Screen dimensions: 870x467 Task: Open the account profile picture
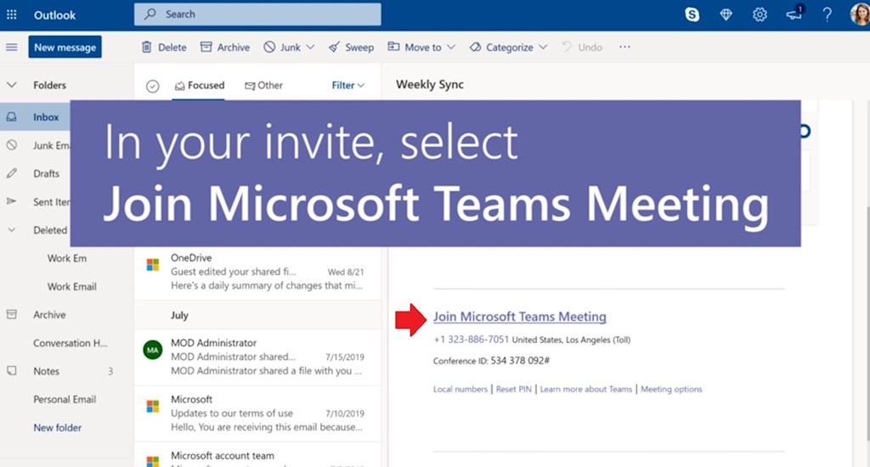(860, 14)
